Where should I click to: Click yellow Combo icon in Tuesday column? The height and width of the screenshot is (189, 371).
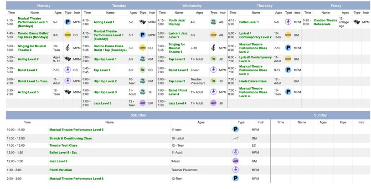pyautogui.click(x=143, y=47)
